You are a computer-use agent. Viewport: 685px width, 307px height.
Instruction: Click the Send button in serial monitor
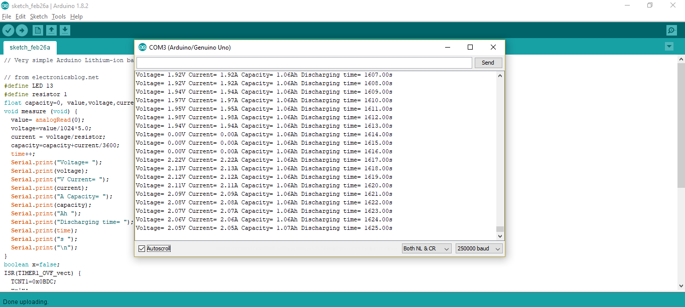(x=488, y=63)
